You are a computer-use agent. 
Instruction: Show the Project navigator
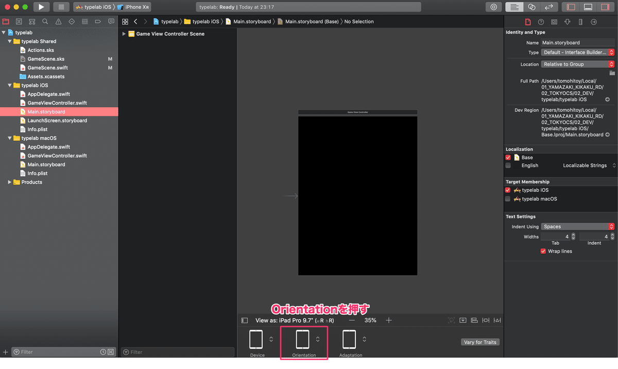(6, 22)
